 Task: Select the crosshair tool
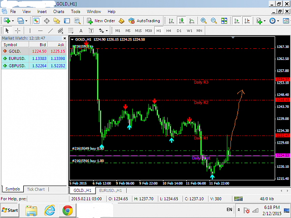tap(17, 31)
